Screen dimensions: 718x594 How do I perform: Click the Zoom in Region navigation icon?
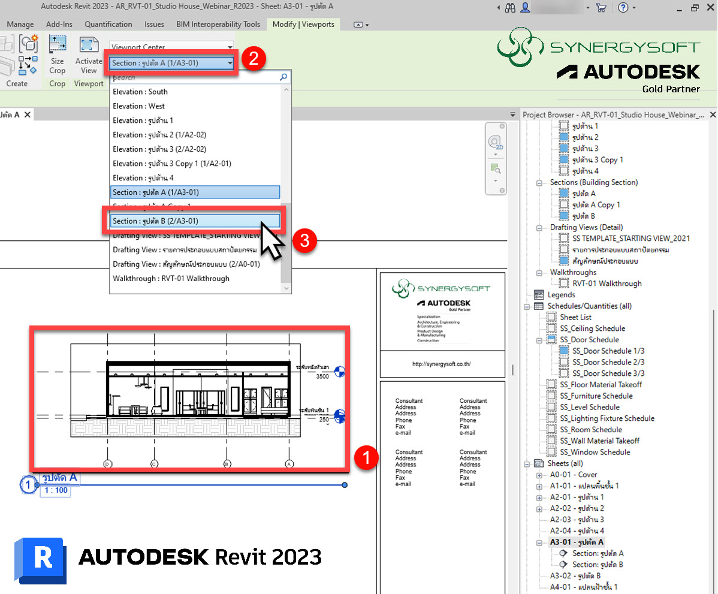pyautogui.click(x=495, y=168)
